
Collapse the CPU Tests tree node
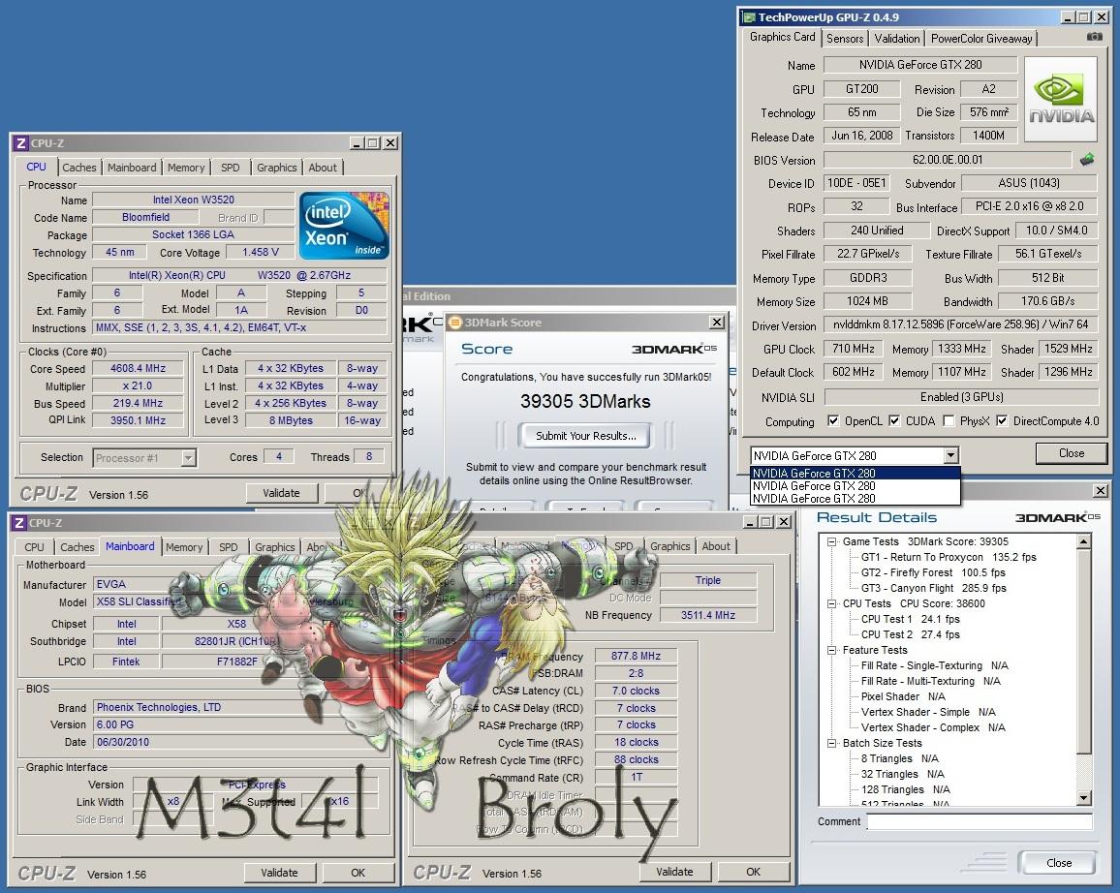[x=831, y=604]
